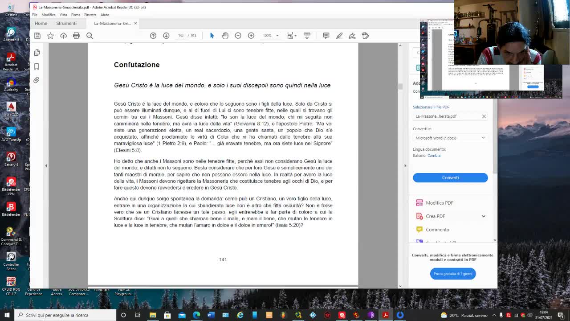Open the Finestra menu
Screen dimensions: 570x321
(90, 15)
